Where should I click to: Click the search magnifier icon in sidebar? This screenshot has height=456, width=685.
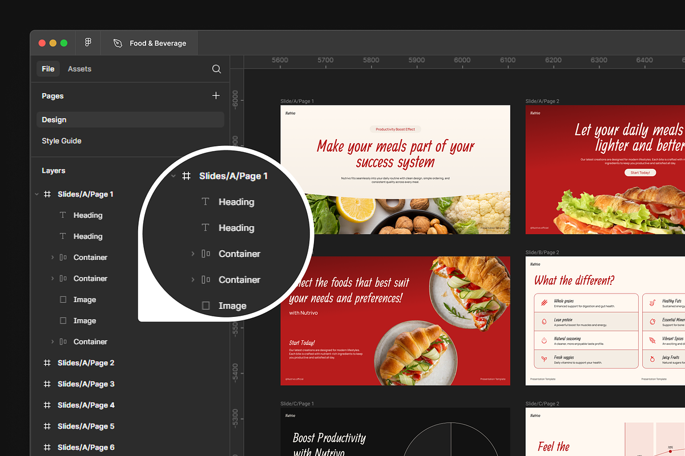(x=216, y=69)
